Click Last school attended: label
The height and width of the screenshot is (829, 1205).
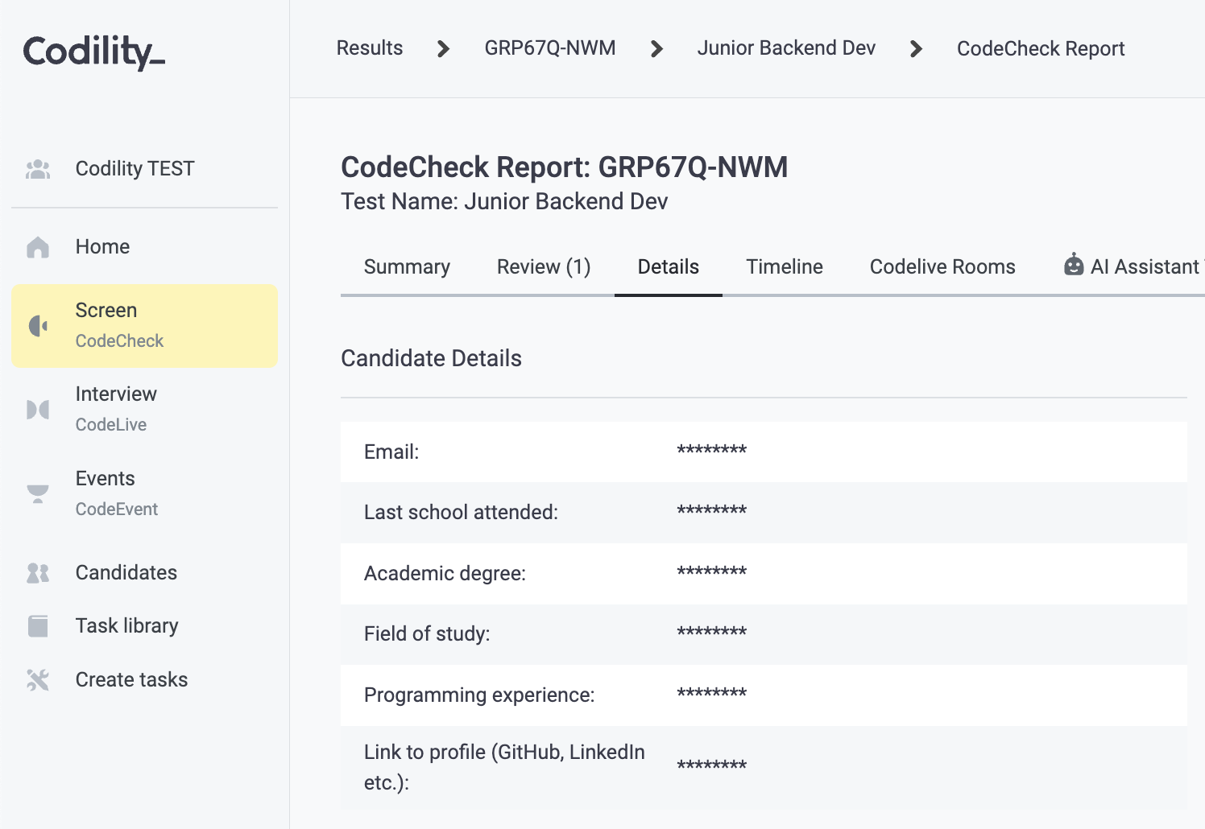click(x=461, y=513)
